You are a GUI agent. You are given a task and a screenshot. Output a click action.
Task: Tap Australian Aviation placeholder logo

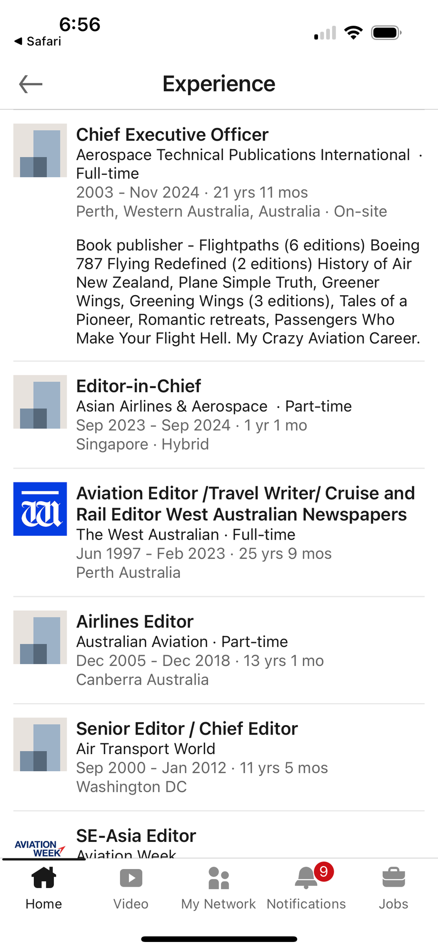tap(40, 637)
